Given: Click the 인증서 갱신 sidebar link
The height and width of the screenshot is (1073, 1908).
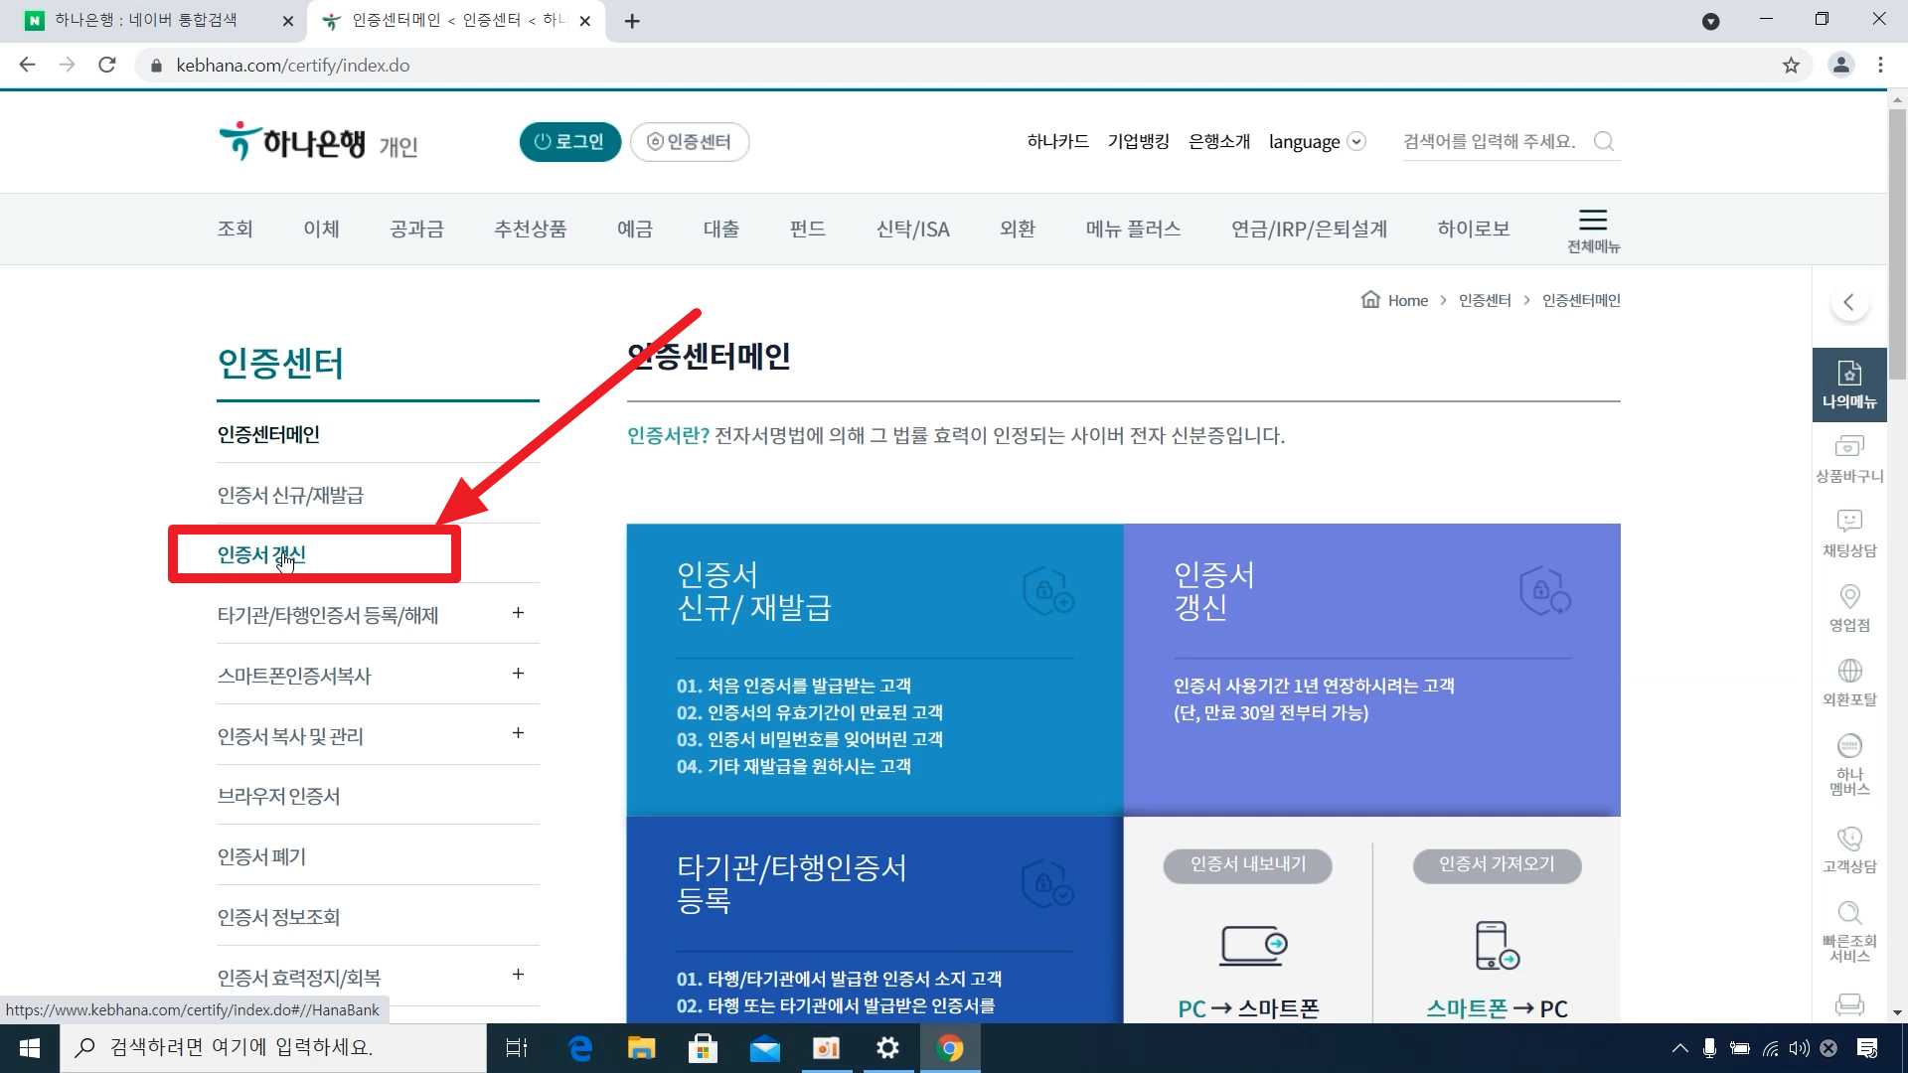Looking at the screenshot, I should pos(261,554).
